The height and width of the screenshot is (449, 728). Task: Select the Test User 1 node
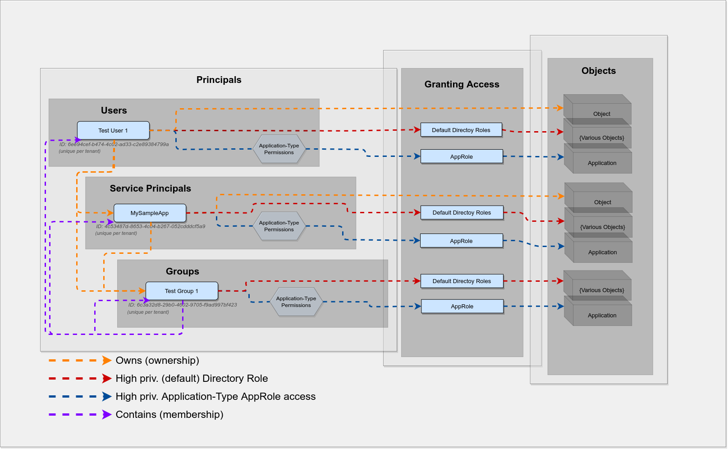[x=113, y=130]
